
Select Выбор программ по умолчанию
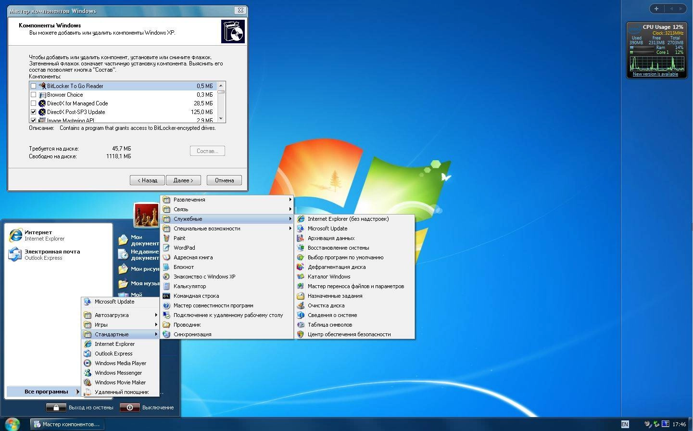pos(355,257)
